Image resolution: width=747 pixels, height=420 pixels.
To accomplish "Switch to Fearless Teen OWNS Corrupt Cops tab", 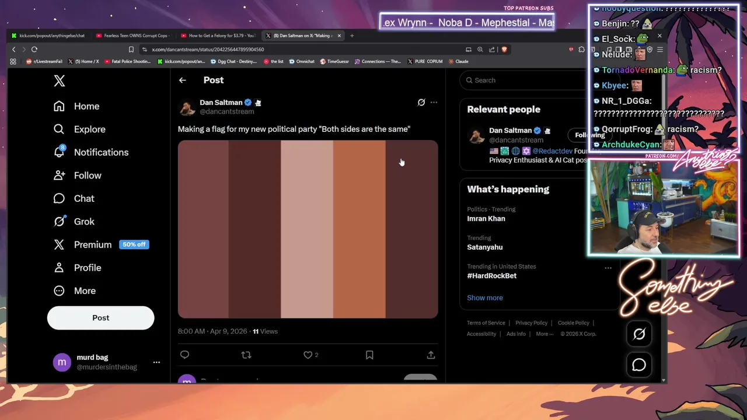I will 134,36.
